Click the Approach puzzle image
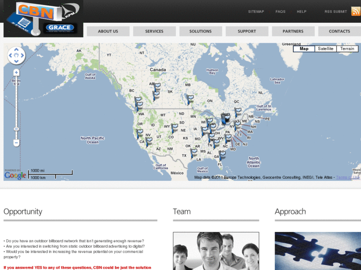The width and height of the screenshot is (361, 270). point(318,251)
